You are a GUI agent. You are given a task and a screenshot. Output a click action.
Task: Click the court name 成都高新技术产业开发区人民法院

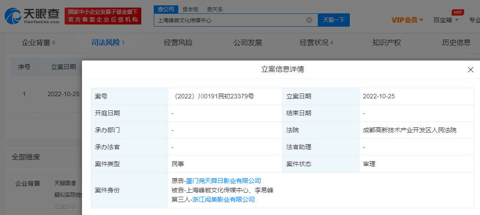410,130
